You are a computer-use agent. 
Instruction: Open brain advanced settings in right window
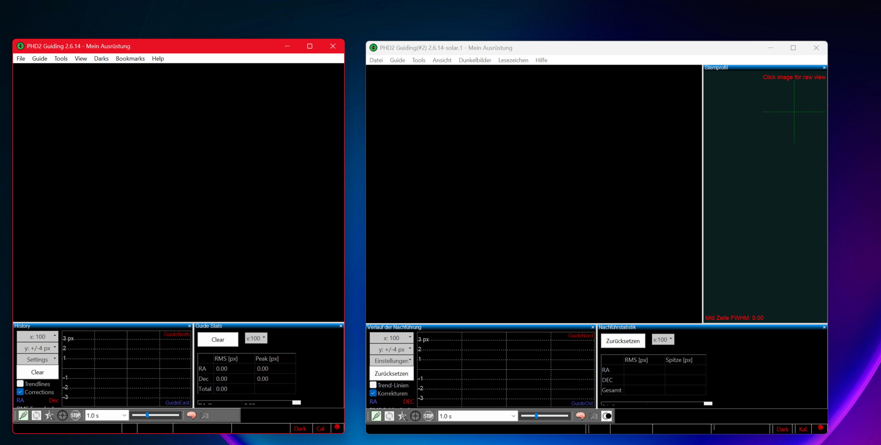coord(580,416)
